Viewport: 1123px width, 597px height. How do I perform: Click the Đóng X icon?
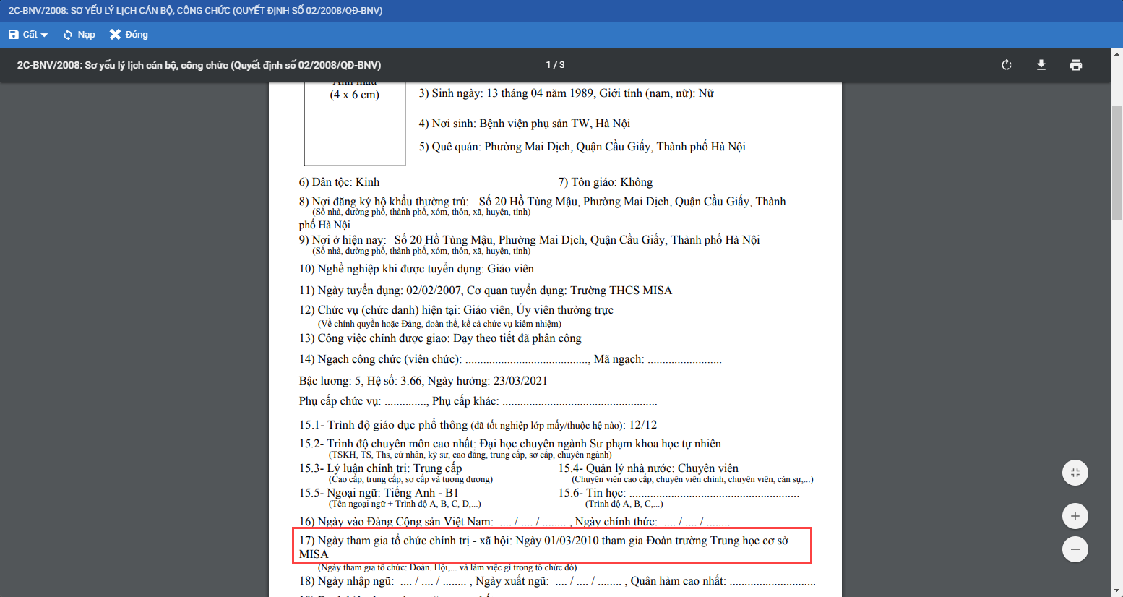pos(115,35)
